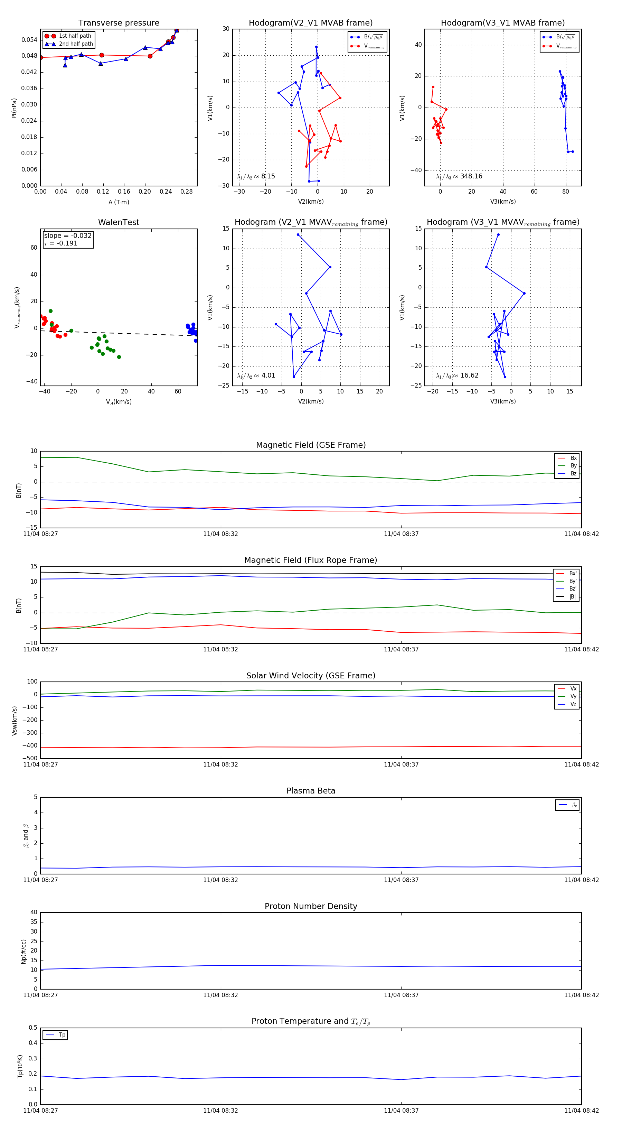Click the '|B|' legend entry in flux rope plot

click(x=567, y=597)
